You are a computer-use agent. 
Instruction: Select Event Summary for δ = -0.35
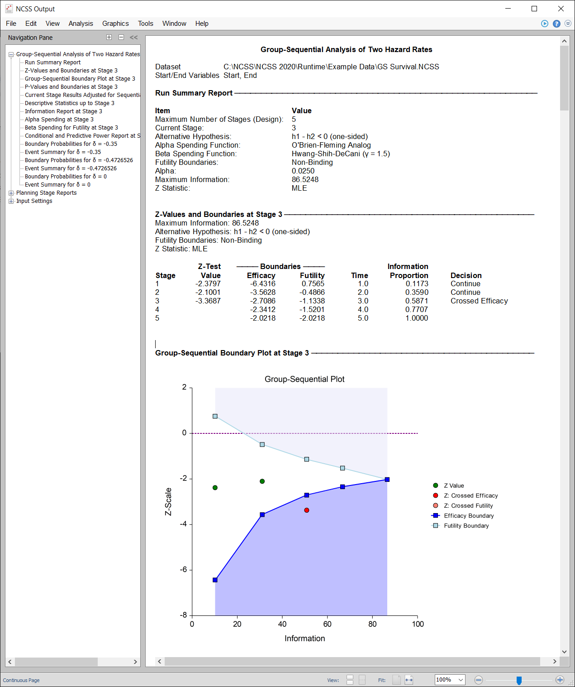(x=63, y=152)
